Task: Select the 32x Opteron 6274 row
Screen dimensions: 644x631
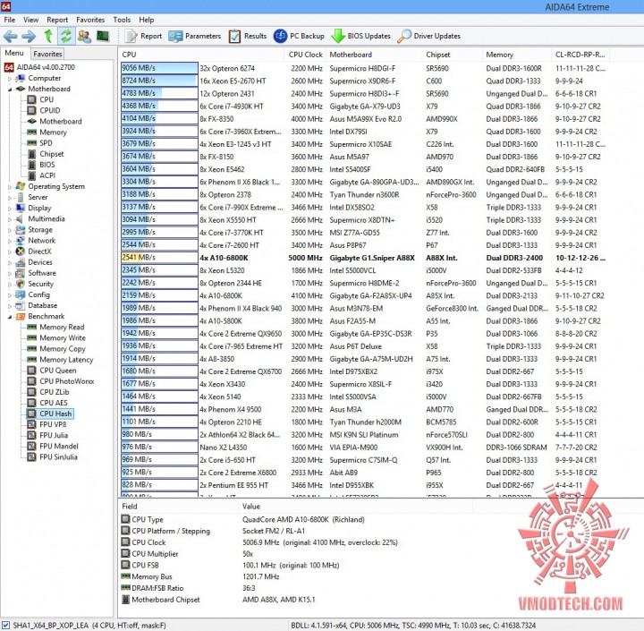Action: point(363,68)
